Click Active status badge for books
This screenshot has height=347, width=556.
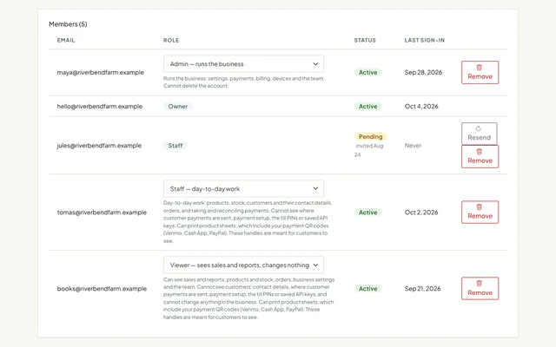[367, 289]
